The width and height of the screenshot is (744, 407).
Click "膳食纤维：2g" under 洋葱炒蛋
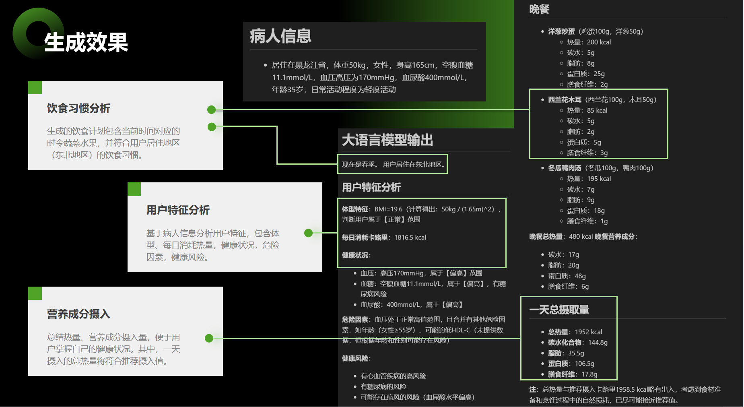click(587, 85)
